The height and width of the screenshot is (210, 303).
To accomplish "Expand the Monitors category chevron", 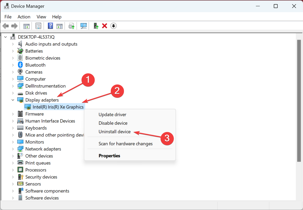I will pos(13,142).
